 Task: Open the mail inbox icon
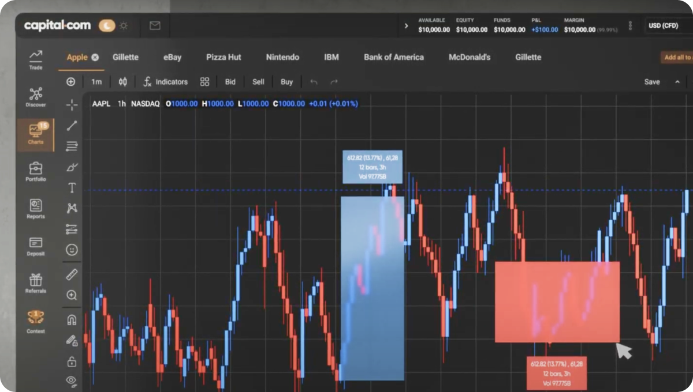pos(155,25)
